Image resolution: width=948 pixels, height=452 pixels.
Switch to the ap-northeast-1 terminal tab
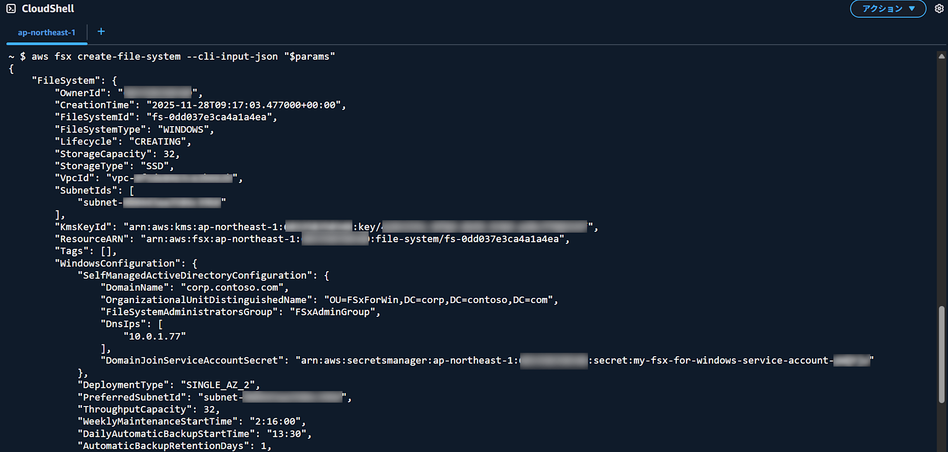[x=46, y=32]
